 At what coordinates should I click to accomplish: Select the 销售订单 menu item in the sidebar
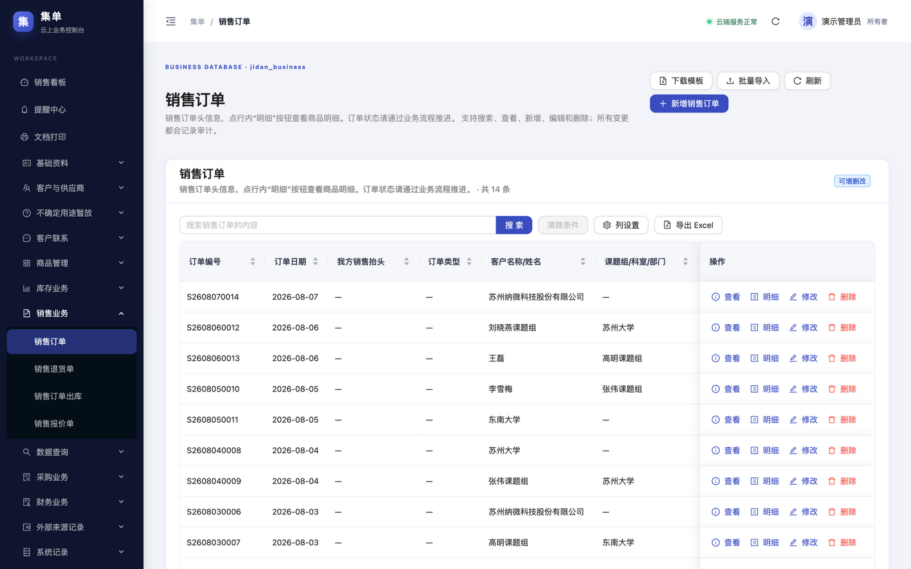[72, 342]
